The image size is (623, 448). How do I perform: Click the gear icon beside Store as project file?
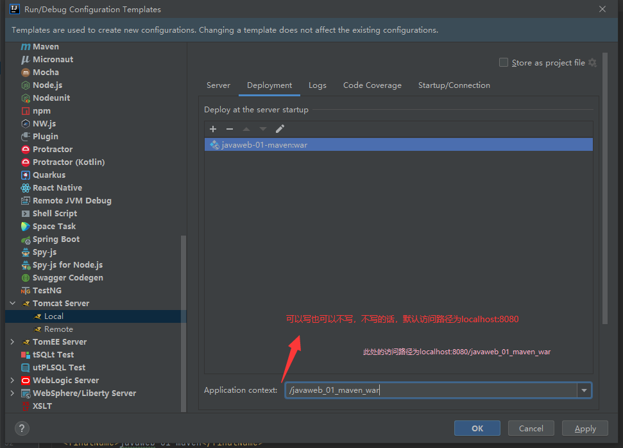[x=592, y=63]
